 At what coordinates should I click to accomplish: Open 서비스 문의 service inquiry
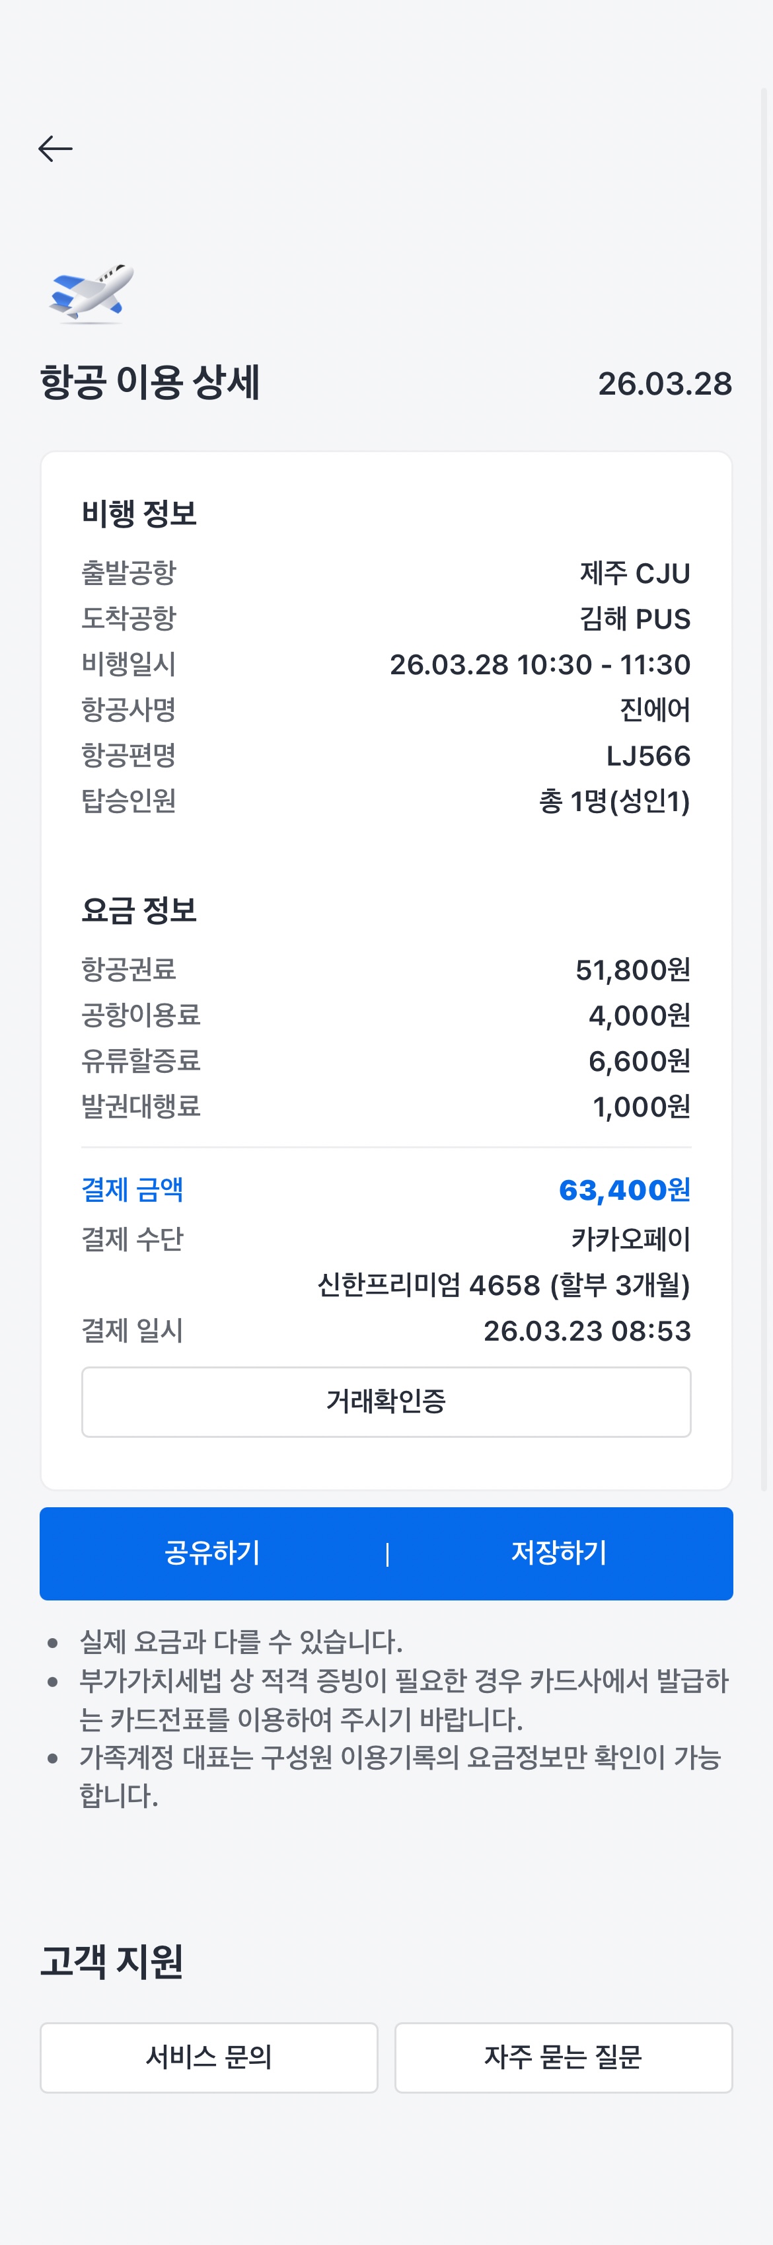point(209,2057)
